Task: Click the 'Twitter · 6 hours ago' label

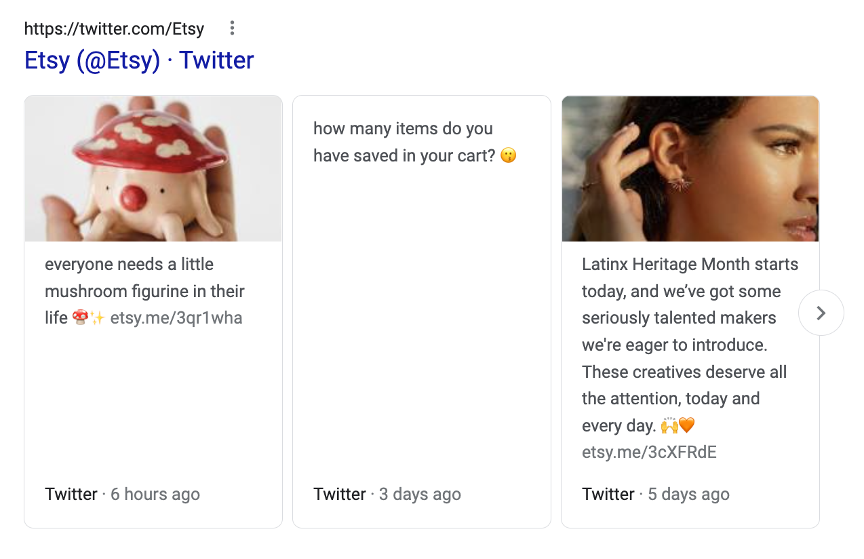Action: coord(122,495)
